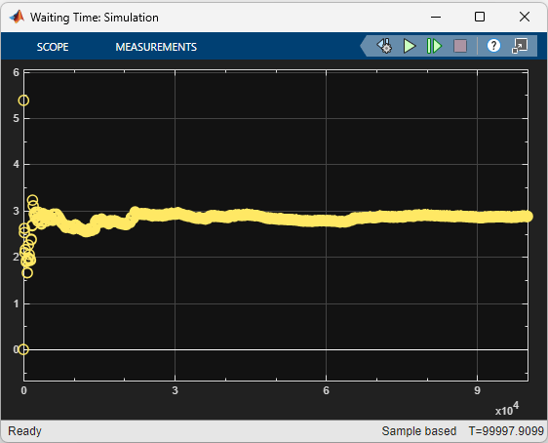The width and height of the screenshot is (548, 443).
Task: Minimize the Waiting Time scope window
Action: tap(436, 17)
